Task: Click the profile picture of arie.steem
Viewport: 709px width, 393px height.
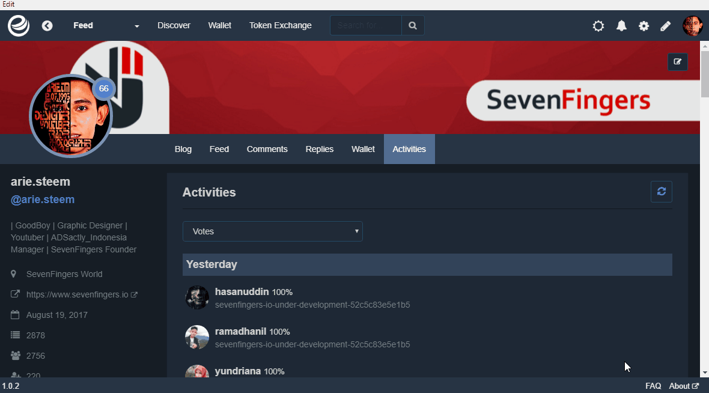Action: click(x=70, y=116)
